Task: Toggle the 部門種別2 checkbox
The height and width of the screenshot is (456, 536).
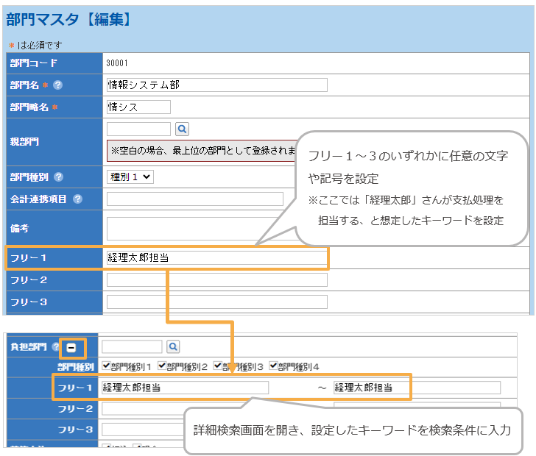Action: (162, 366)
